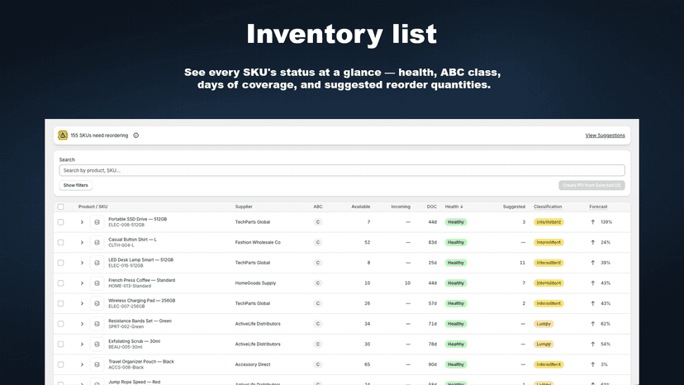The width and height of the screenshot is (684, 385).
Task: Click the Lumpy badge in Resistance Bands row
Action: 544,324
